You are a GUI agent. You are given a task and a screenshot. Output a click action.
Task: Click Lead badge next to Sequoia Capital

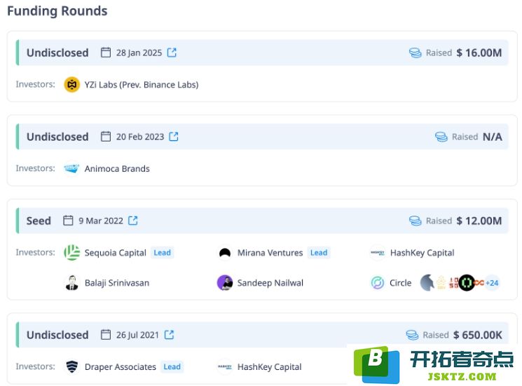point(162,253)
